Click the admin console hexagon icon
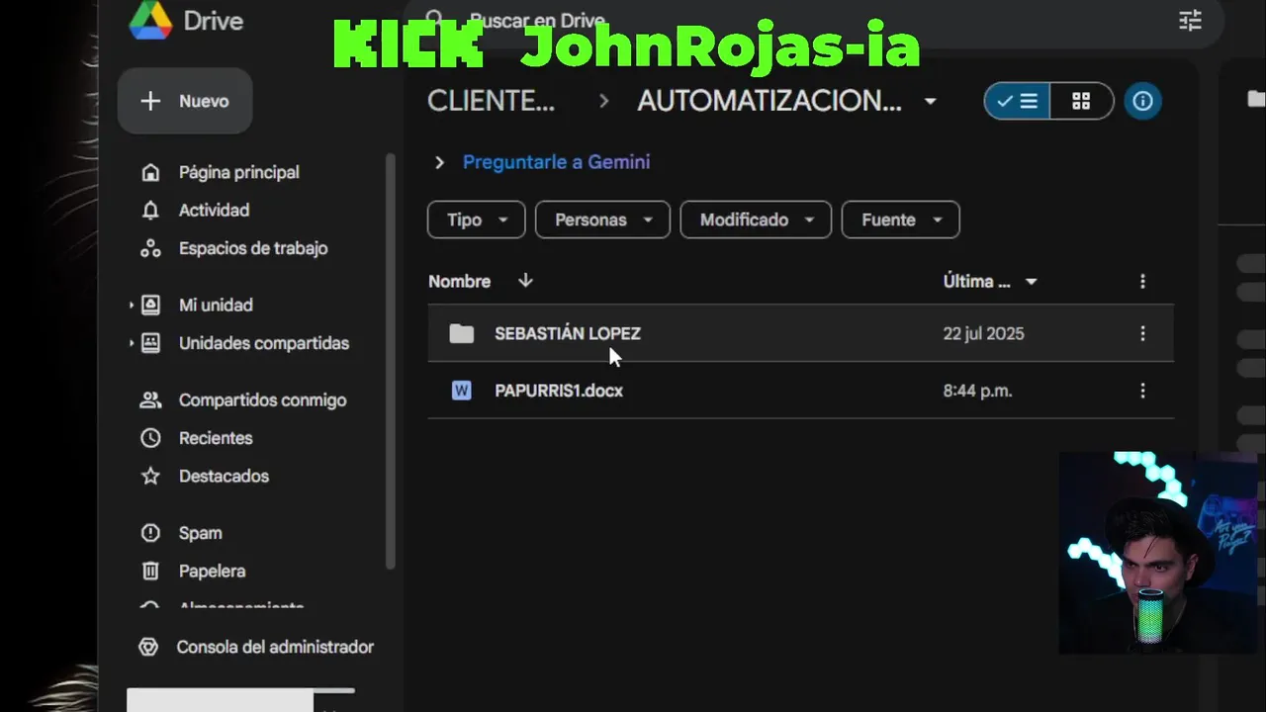Screen dimensions: 1266x712 [x=148, y=647]
